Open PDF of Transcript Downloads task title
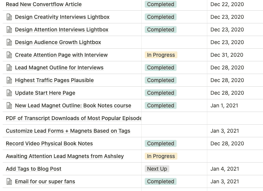263x191 pixels. (x=74, y=118)
